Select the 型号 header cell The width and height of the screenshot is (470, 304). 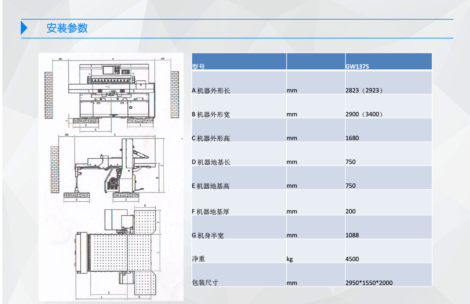(199, 67)
